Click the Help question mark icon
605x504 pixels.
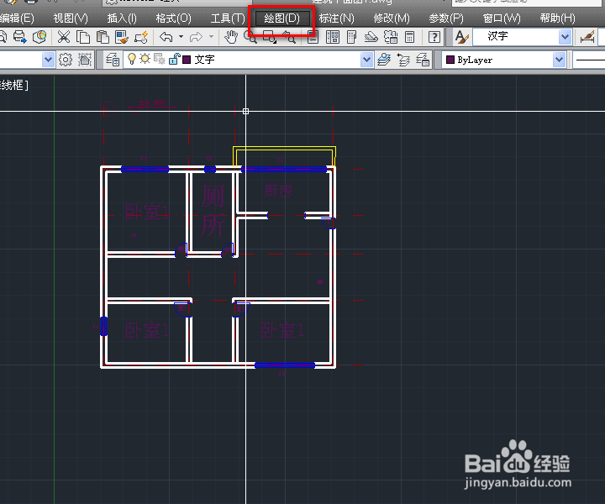[x=434, y=38]
